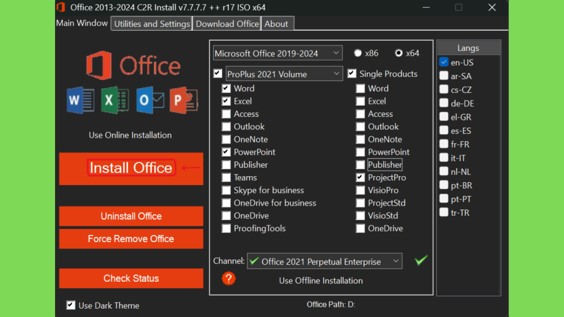
Task: Click the Office icon in the title bar
Action: 61,7
